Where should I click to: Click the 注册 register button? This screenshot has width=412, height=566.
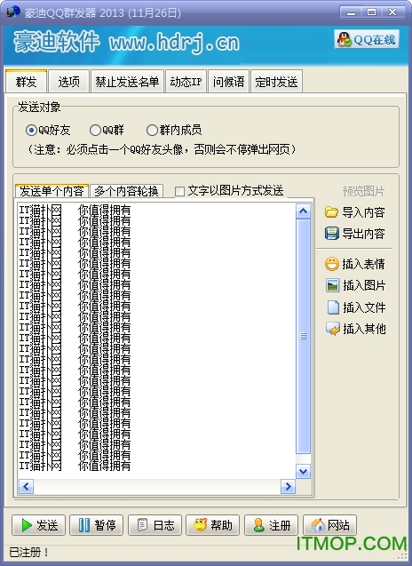272,525
